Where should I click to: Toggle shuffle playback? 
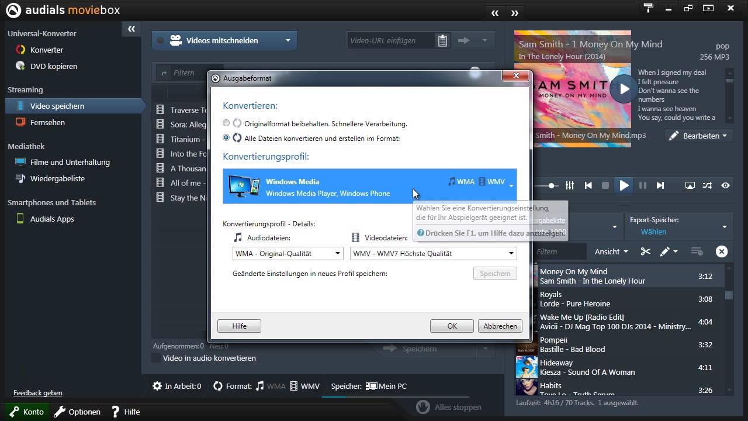coord(707,185)
